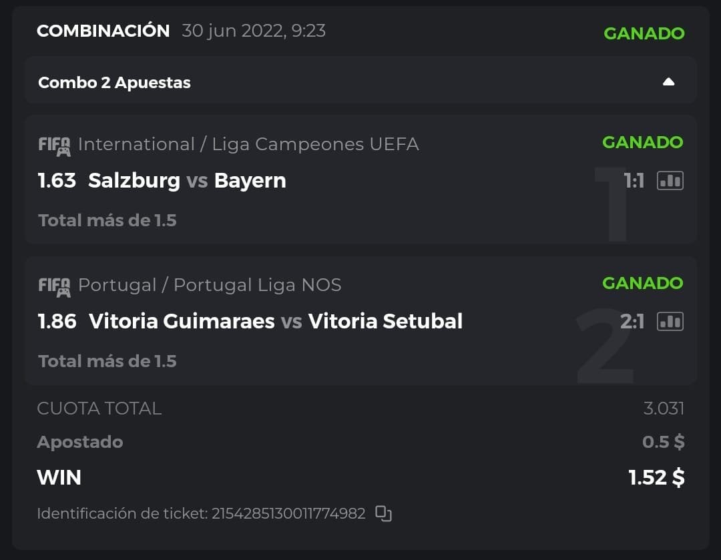Open stats icon for Salzburg vs Bayern
Image resolution: width=721 pixels, height=560 pixels.
click(x=670, y=180)
